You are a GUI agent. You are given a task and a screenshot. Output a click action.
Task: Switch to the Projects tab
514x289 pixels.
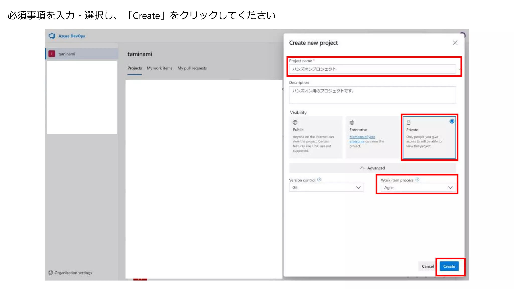pos(135,68)
